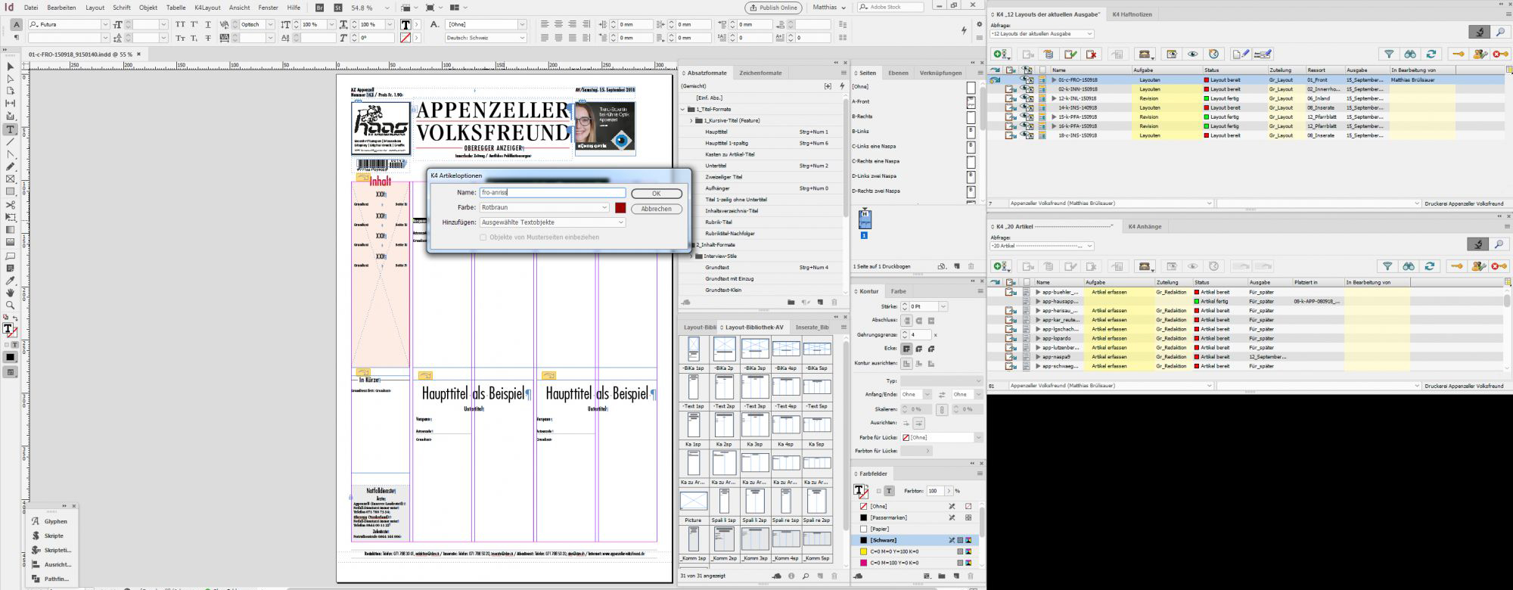Click the binoculars search icon in K4 layouts panel
Image resolution: width=1513 pixels, height=590 pixels.
pos(1409,54)
